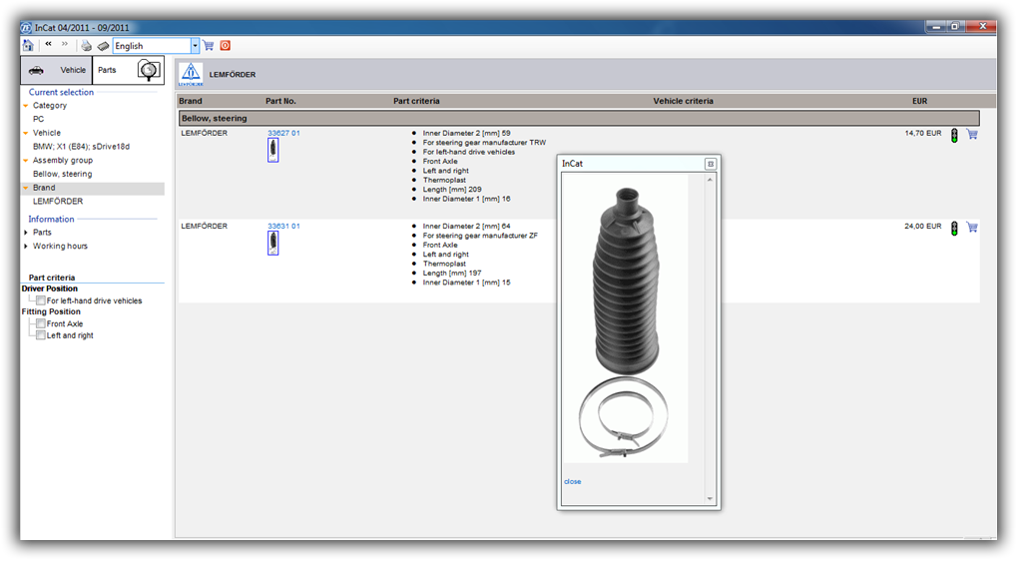Click the eraser-shaped icon beside printer

pos(103,46)
